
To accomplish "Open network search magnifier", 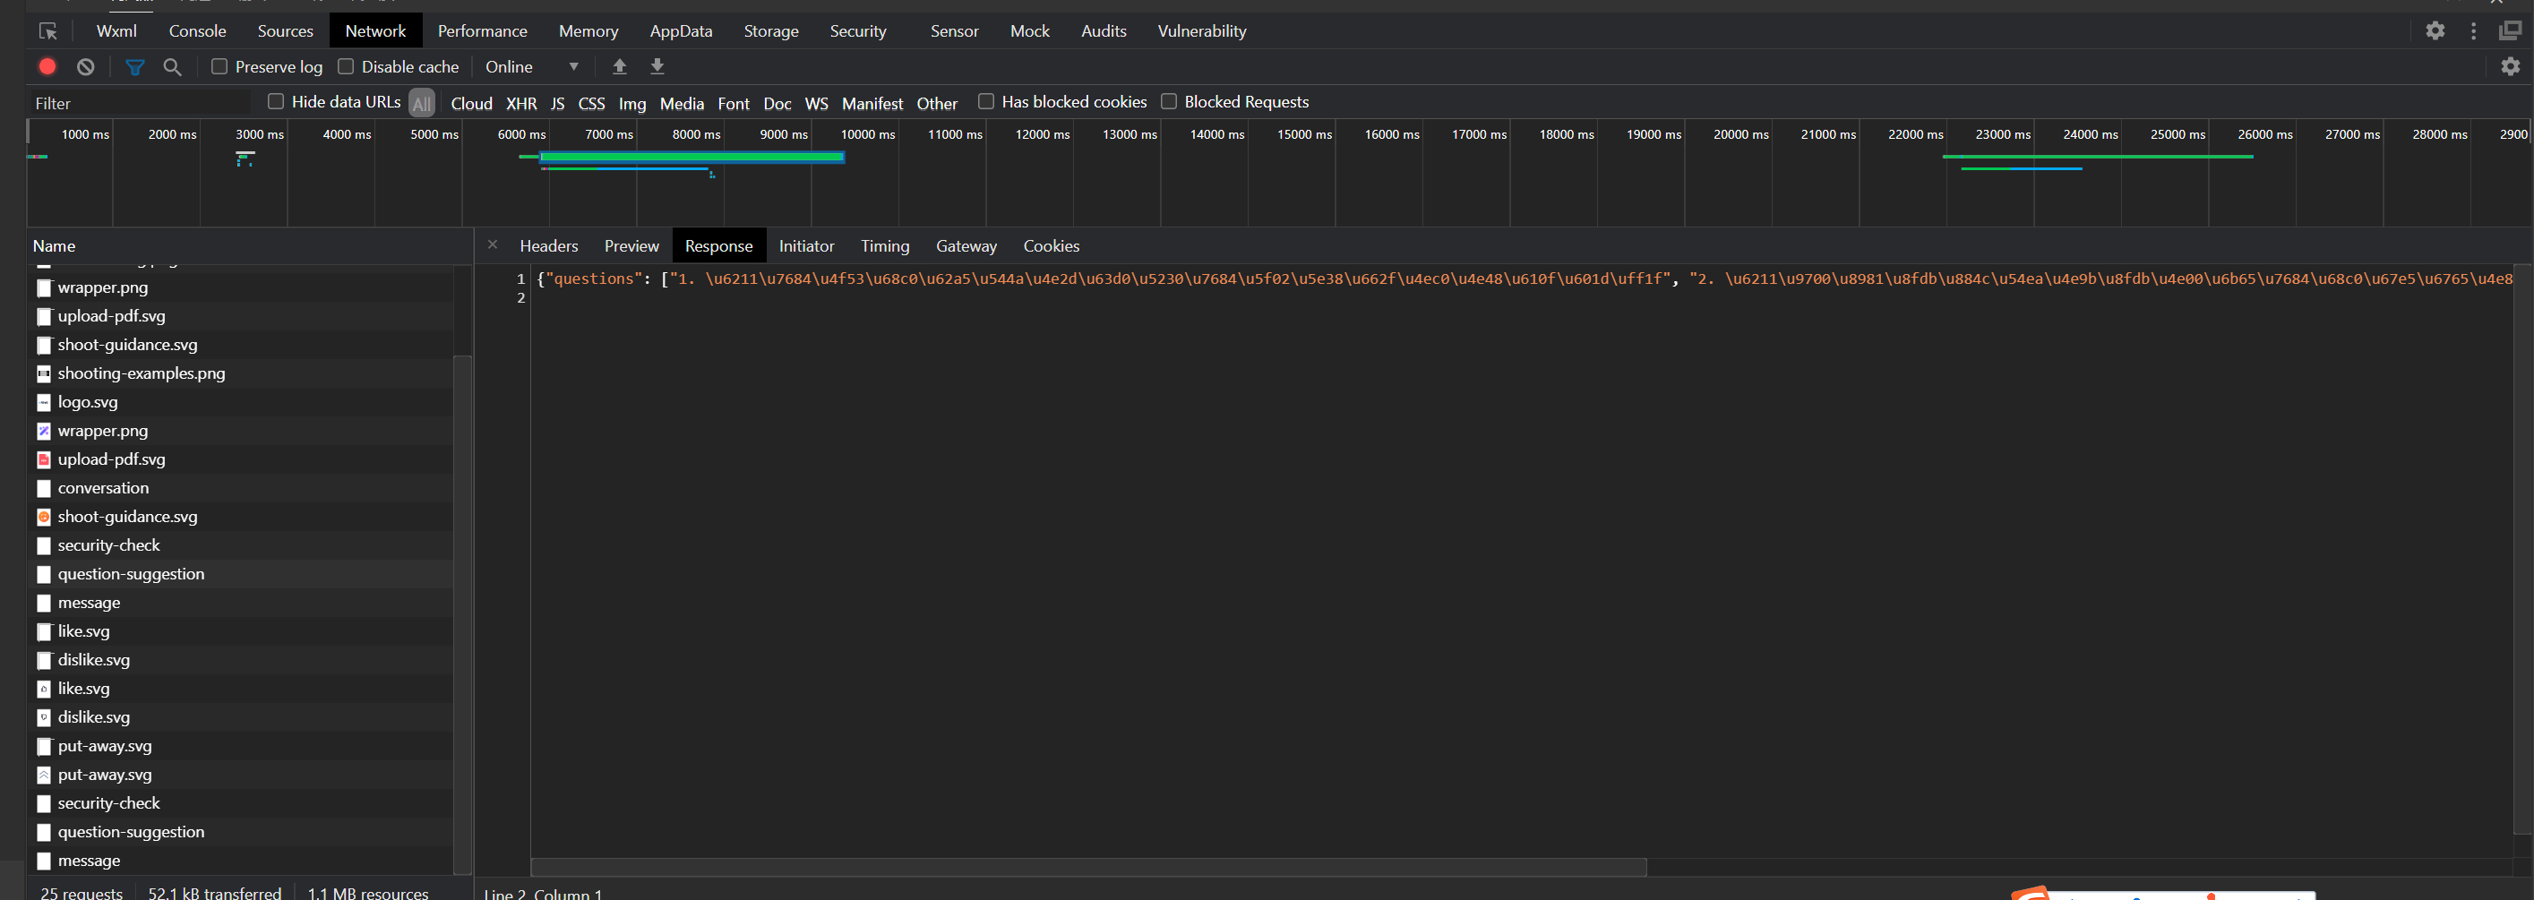I will point(172,67).
